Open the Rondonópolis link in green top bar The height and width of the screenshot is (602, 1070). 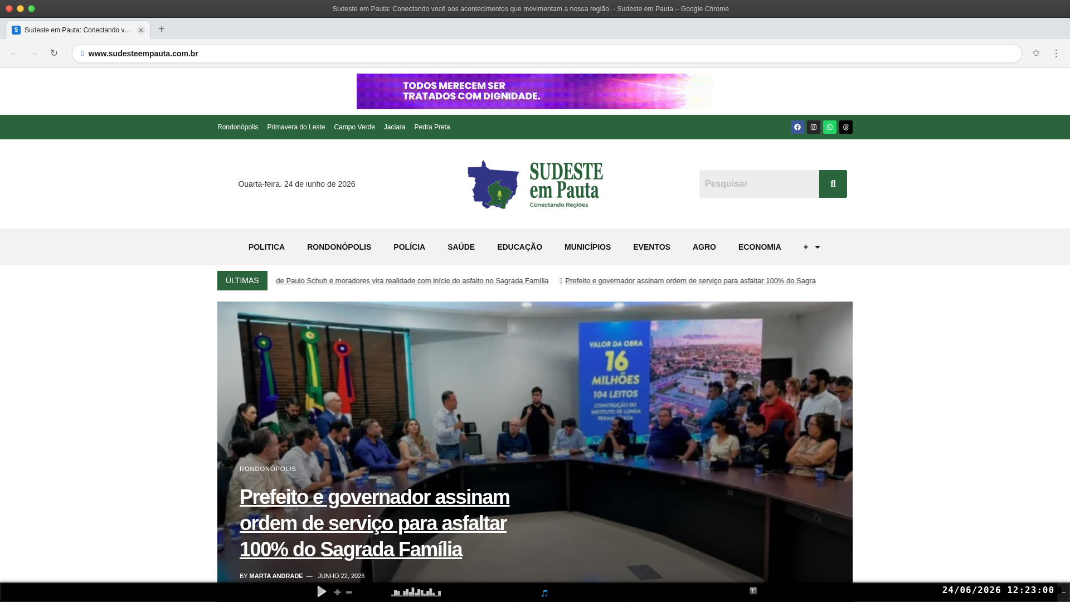pos(237,127)
